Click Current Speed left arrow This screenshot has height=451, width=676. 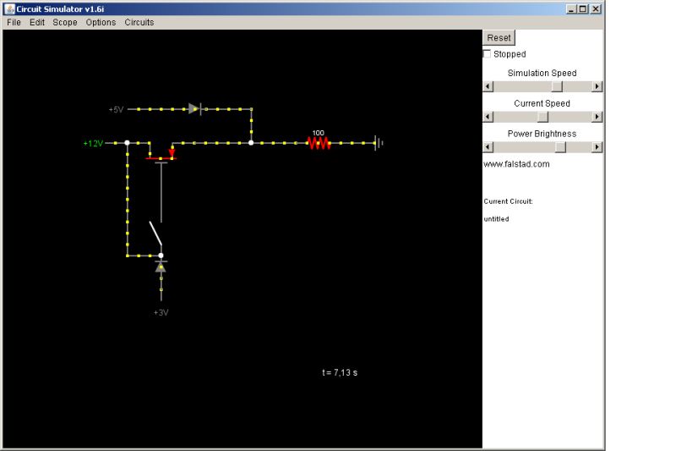pos(488,117)
